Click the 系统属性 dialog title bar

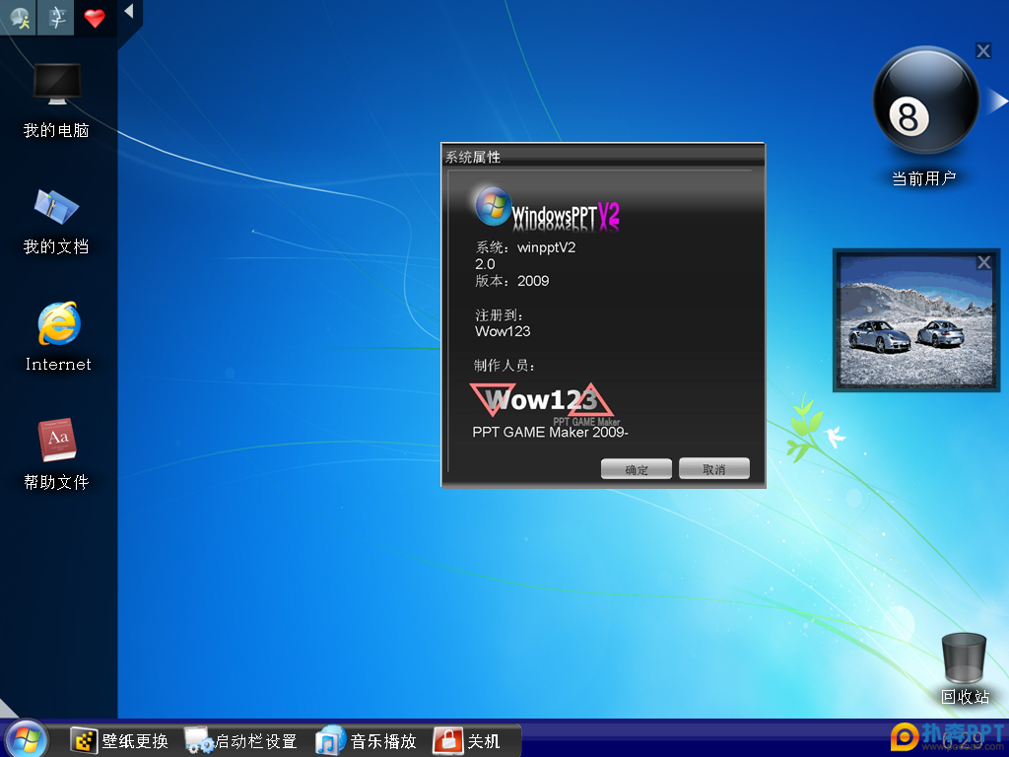[x=604, y=157]
